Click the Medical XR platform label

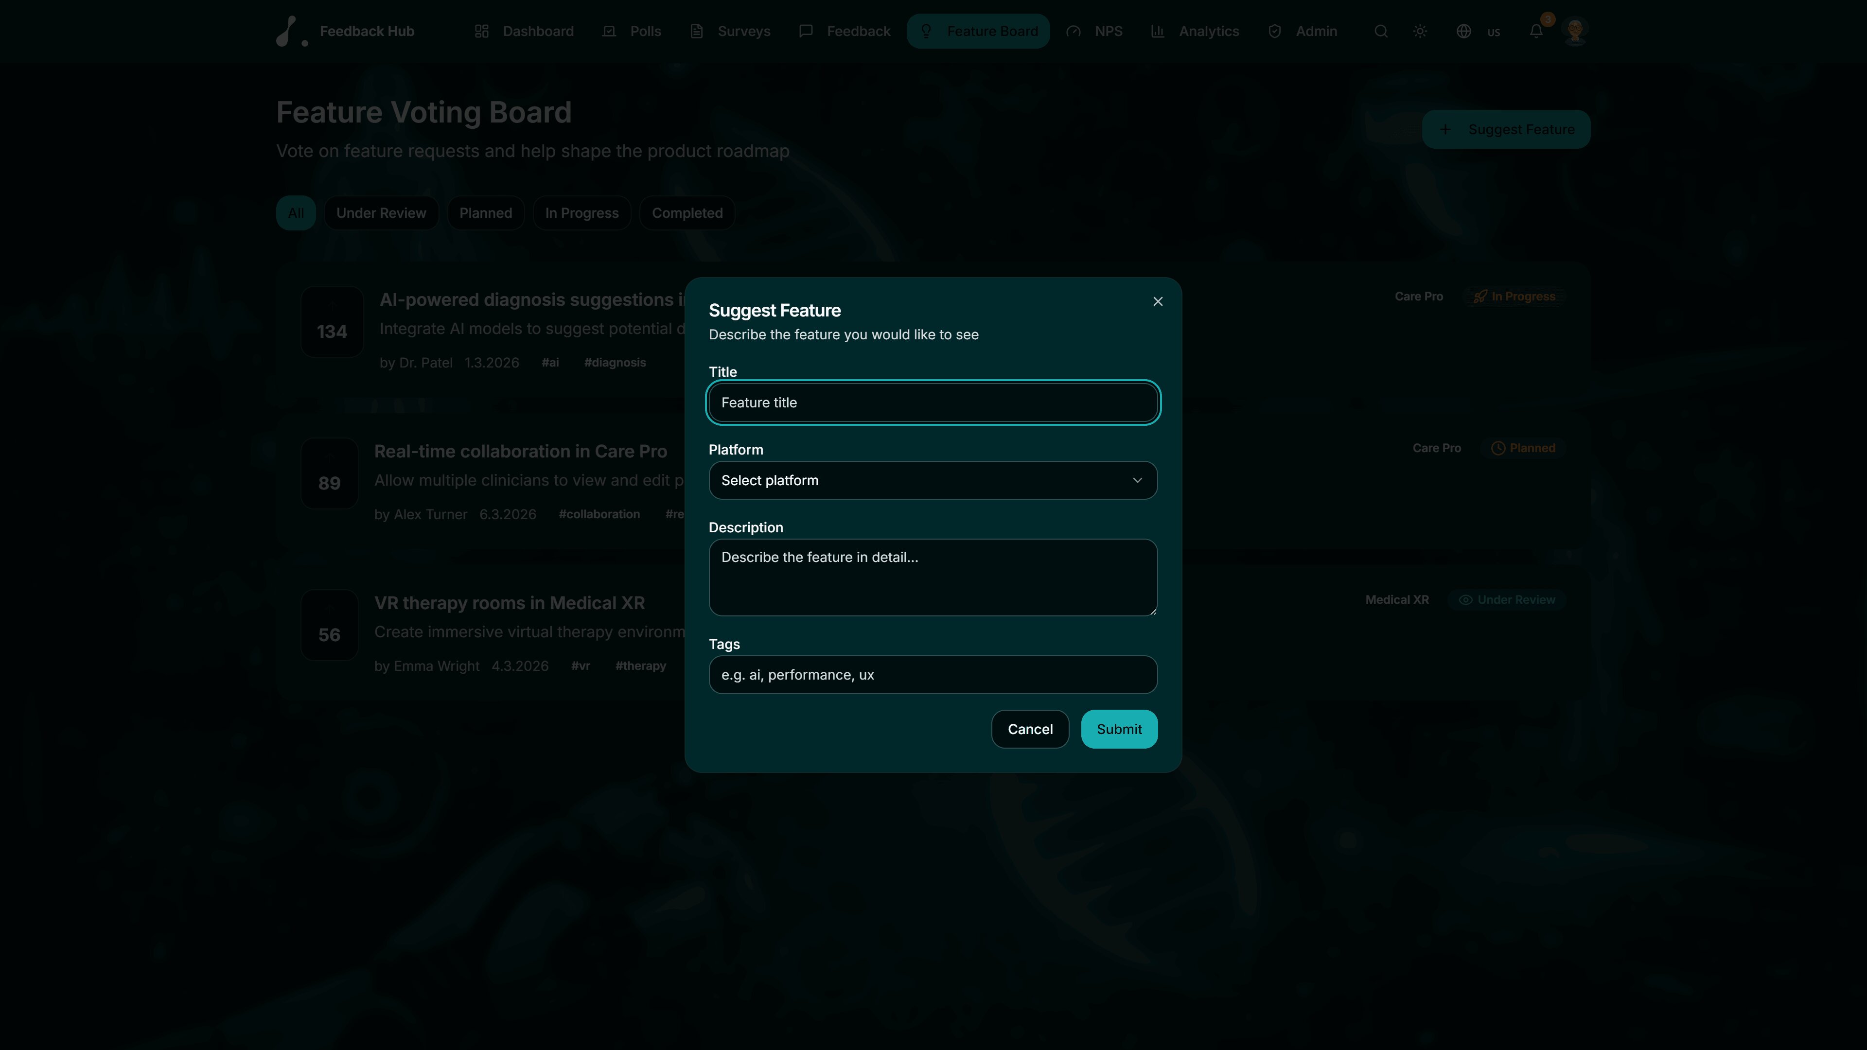coord(1397,600)
